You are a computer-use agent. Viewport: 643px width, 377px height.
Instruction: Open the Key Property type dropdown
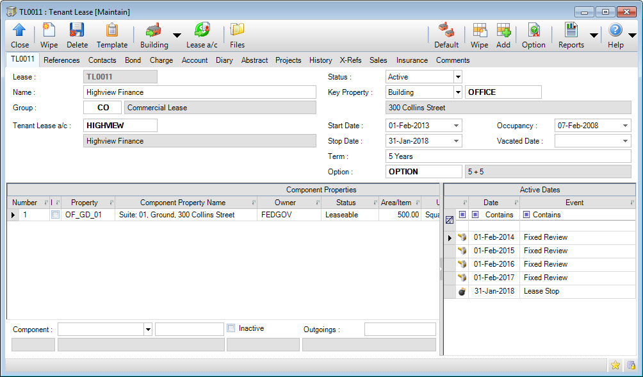point(458,92)
